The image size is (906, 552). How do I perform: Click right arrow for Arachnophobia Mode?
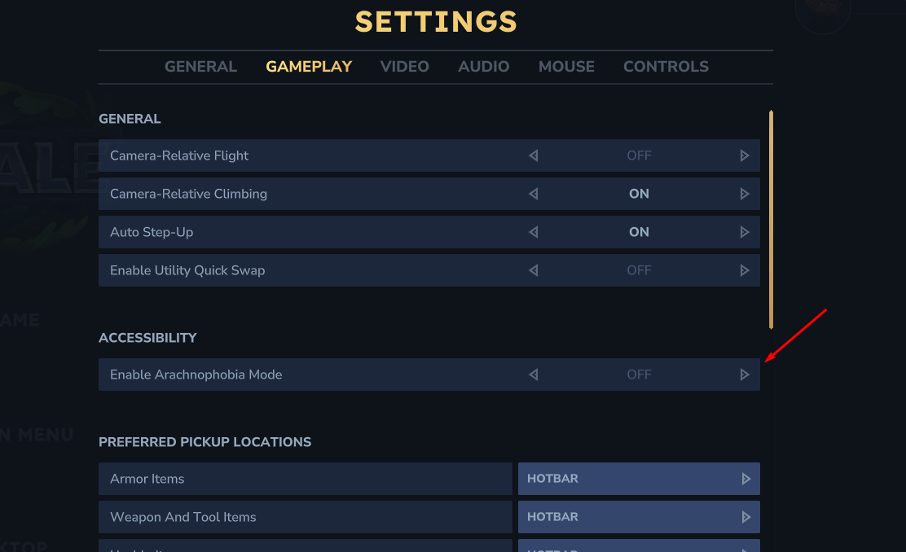[x=744, y=375]
